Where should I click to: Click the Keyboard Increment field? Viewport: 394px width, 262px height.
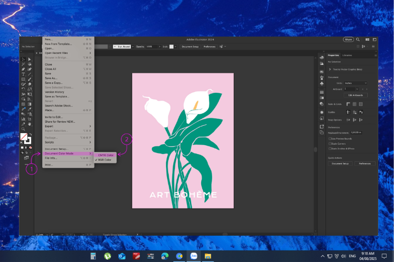point(356,133)
